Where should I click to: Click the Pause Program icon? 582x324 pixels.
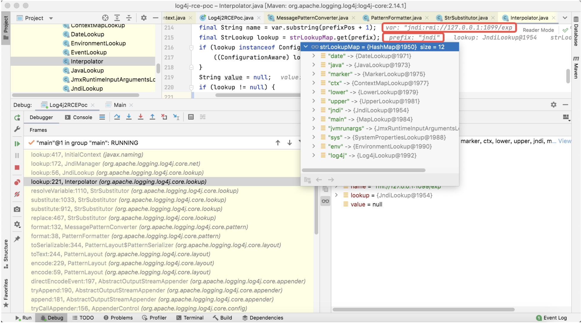tap(17, 155)
